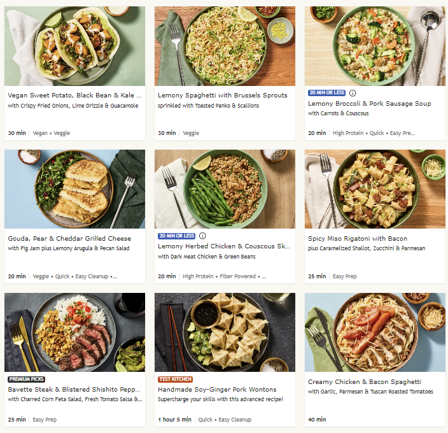Open Lemony Herbed Chicken & Couscous title link

(224, 246)
